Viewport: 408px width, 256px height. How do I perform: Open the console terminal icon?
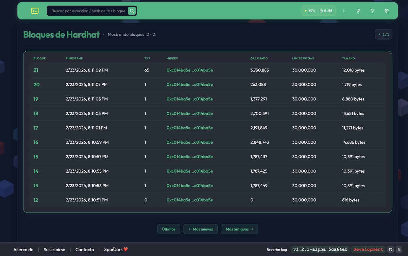click(344, 11)
